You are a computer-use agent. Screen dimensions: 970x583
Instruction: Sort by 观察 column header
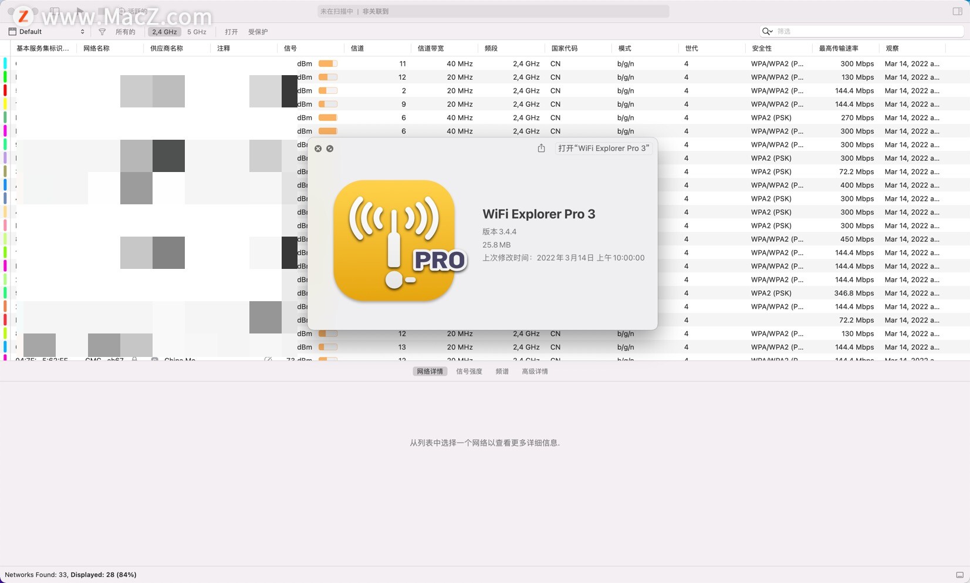pos(892,48)
